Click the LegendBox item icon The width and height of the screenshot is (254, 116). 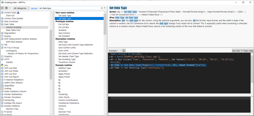[x=2, y=86]
